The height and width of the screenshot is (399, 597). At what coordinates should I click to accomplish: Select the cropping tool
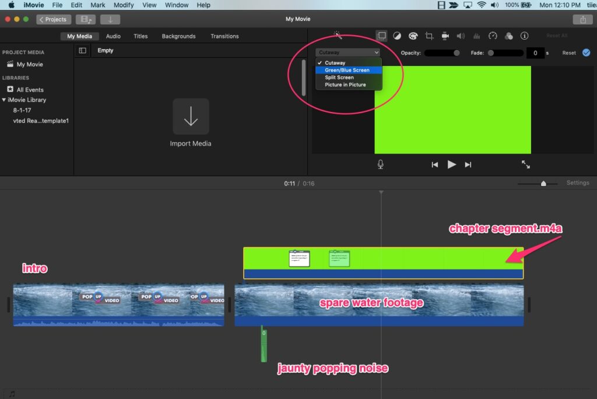click(429, 36)
